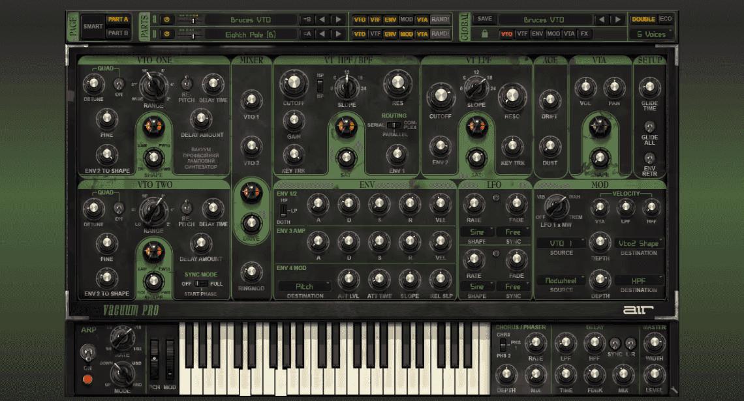The image size is (744, 401).
Task: Click the Part A power icon
Action: (x=165, y=20)
